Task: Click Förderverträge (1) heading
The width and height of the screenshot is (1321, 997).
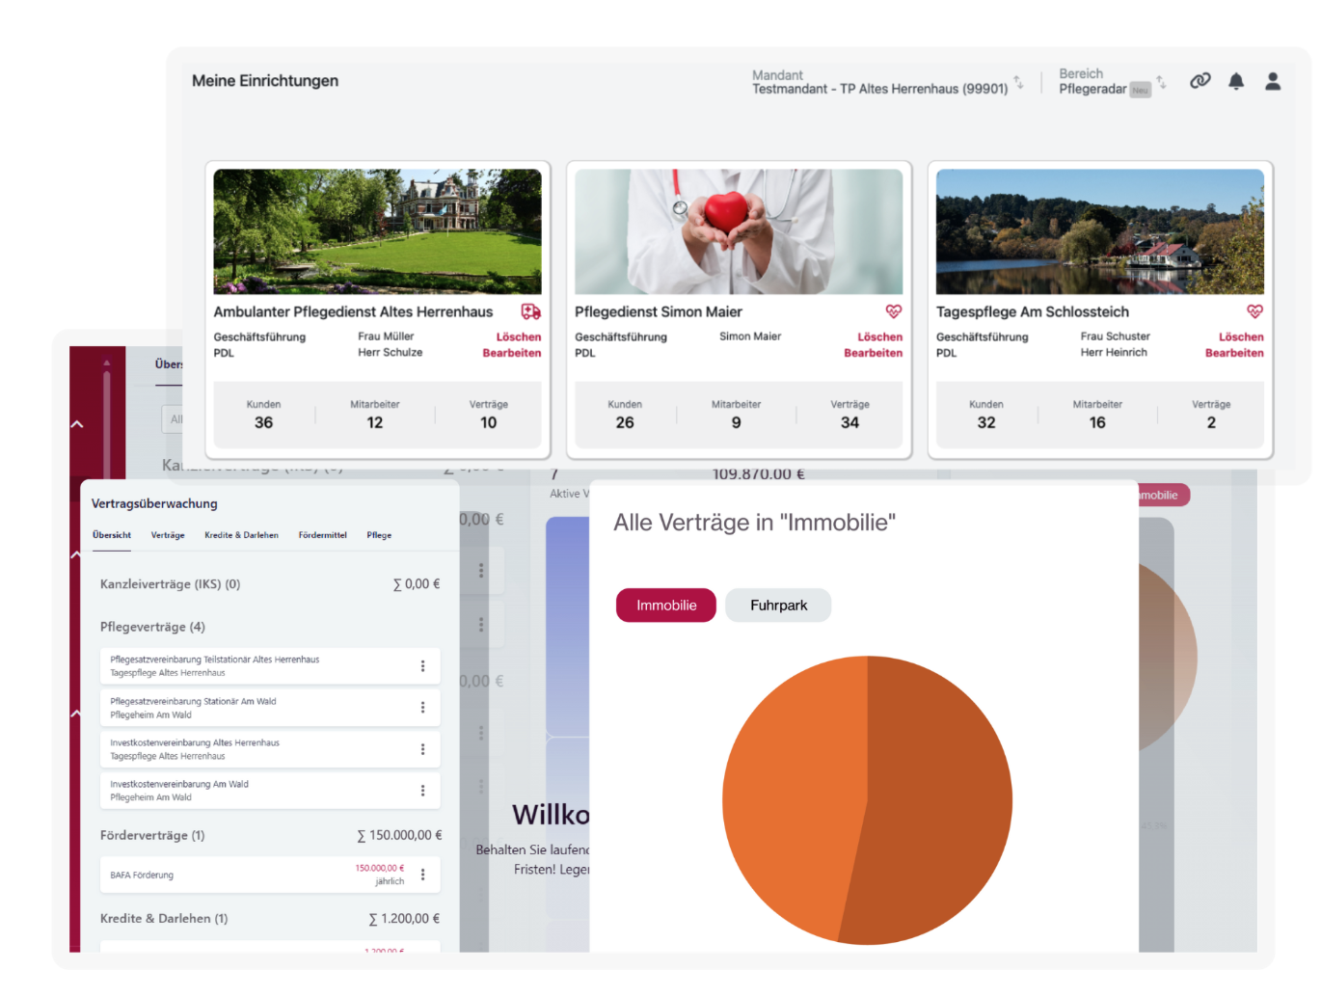Action: (152, 835)
